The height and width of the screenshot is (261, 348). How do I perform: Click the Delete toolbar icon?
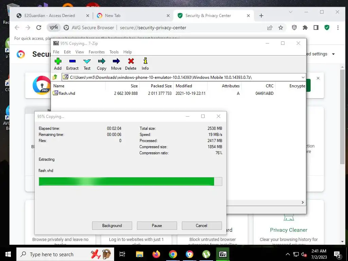(x=131, y=64)
